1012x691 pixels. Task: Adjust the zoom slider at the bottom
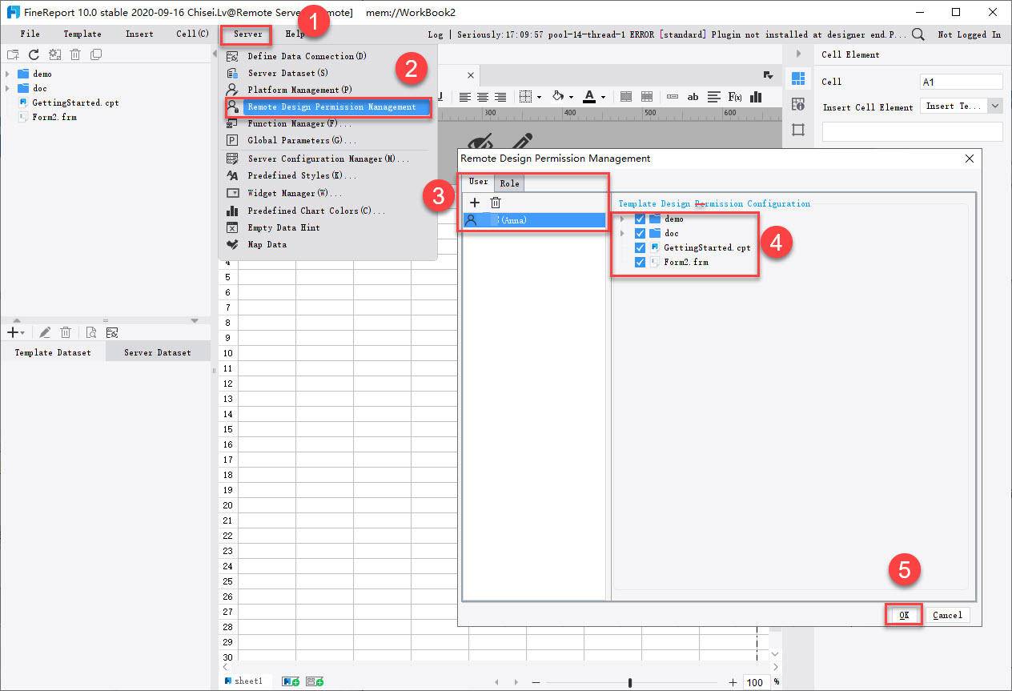[x=632, y=681]
